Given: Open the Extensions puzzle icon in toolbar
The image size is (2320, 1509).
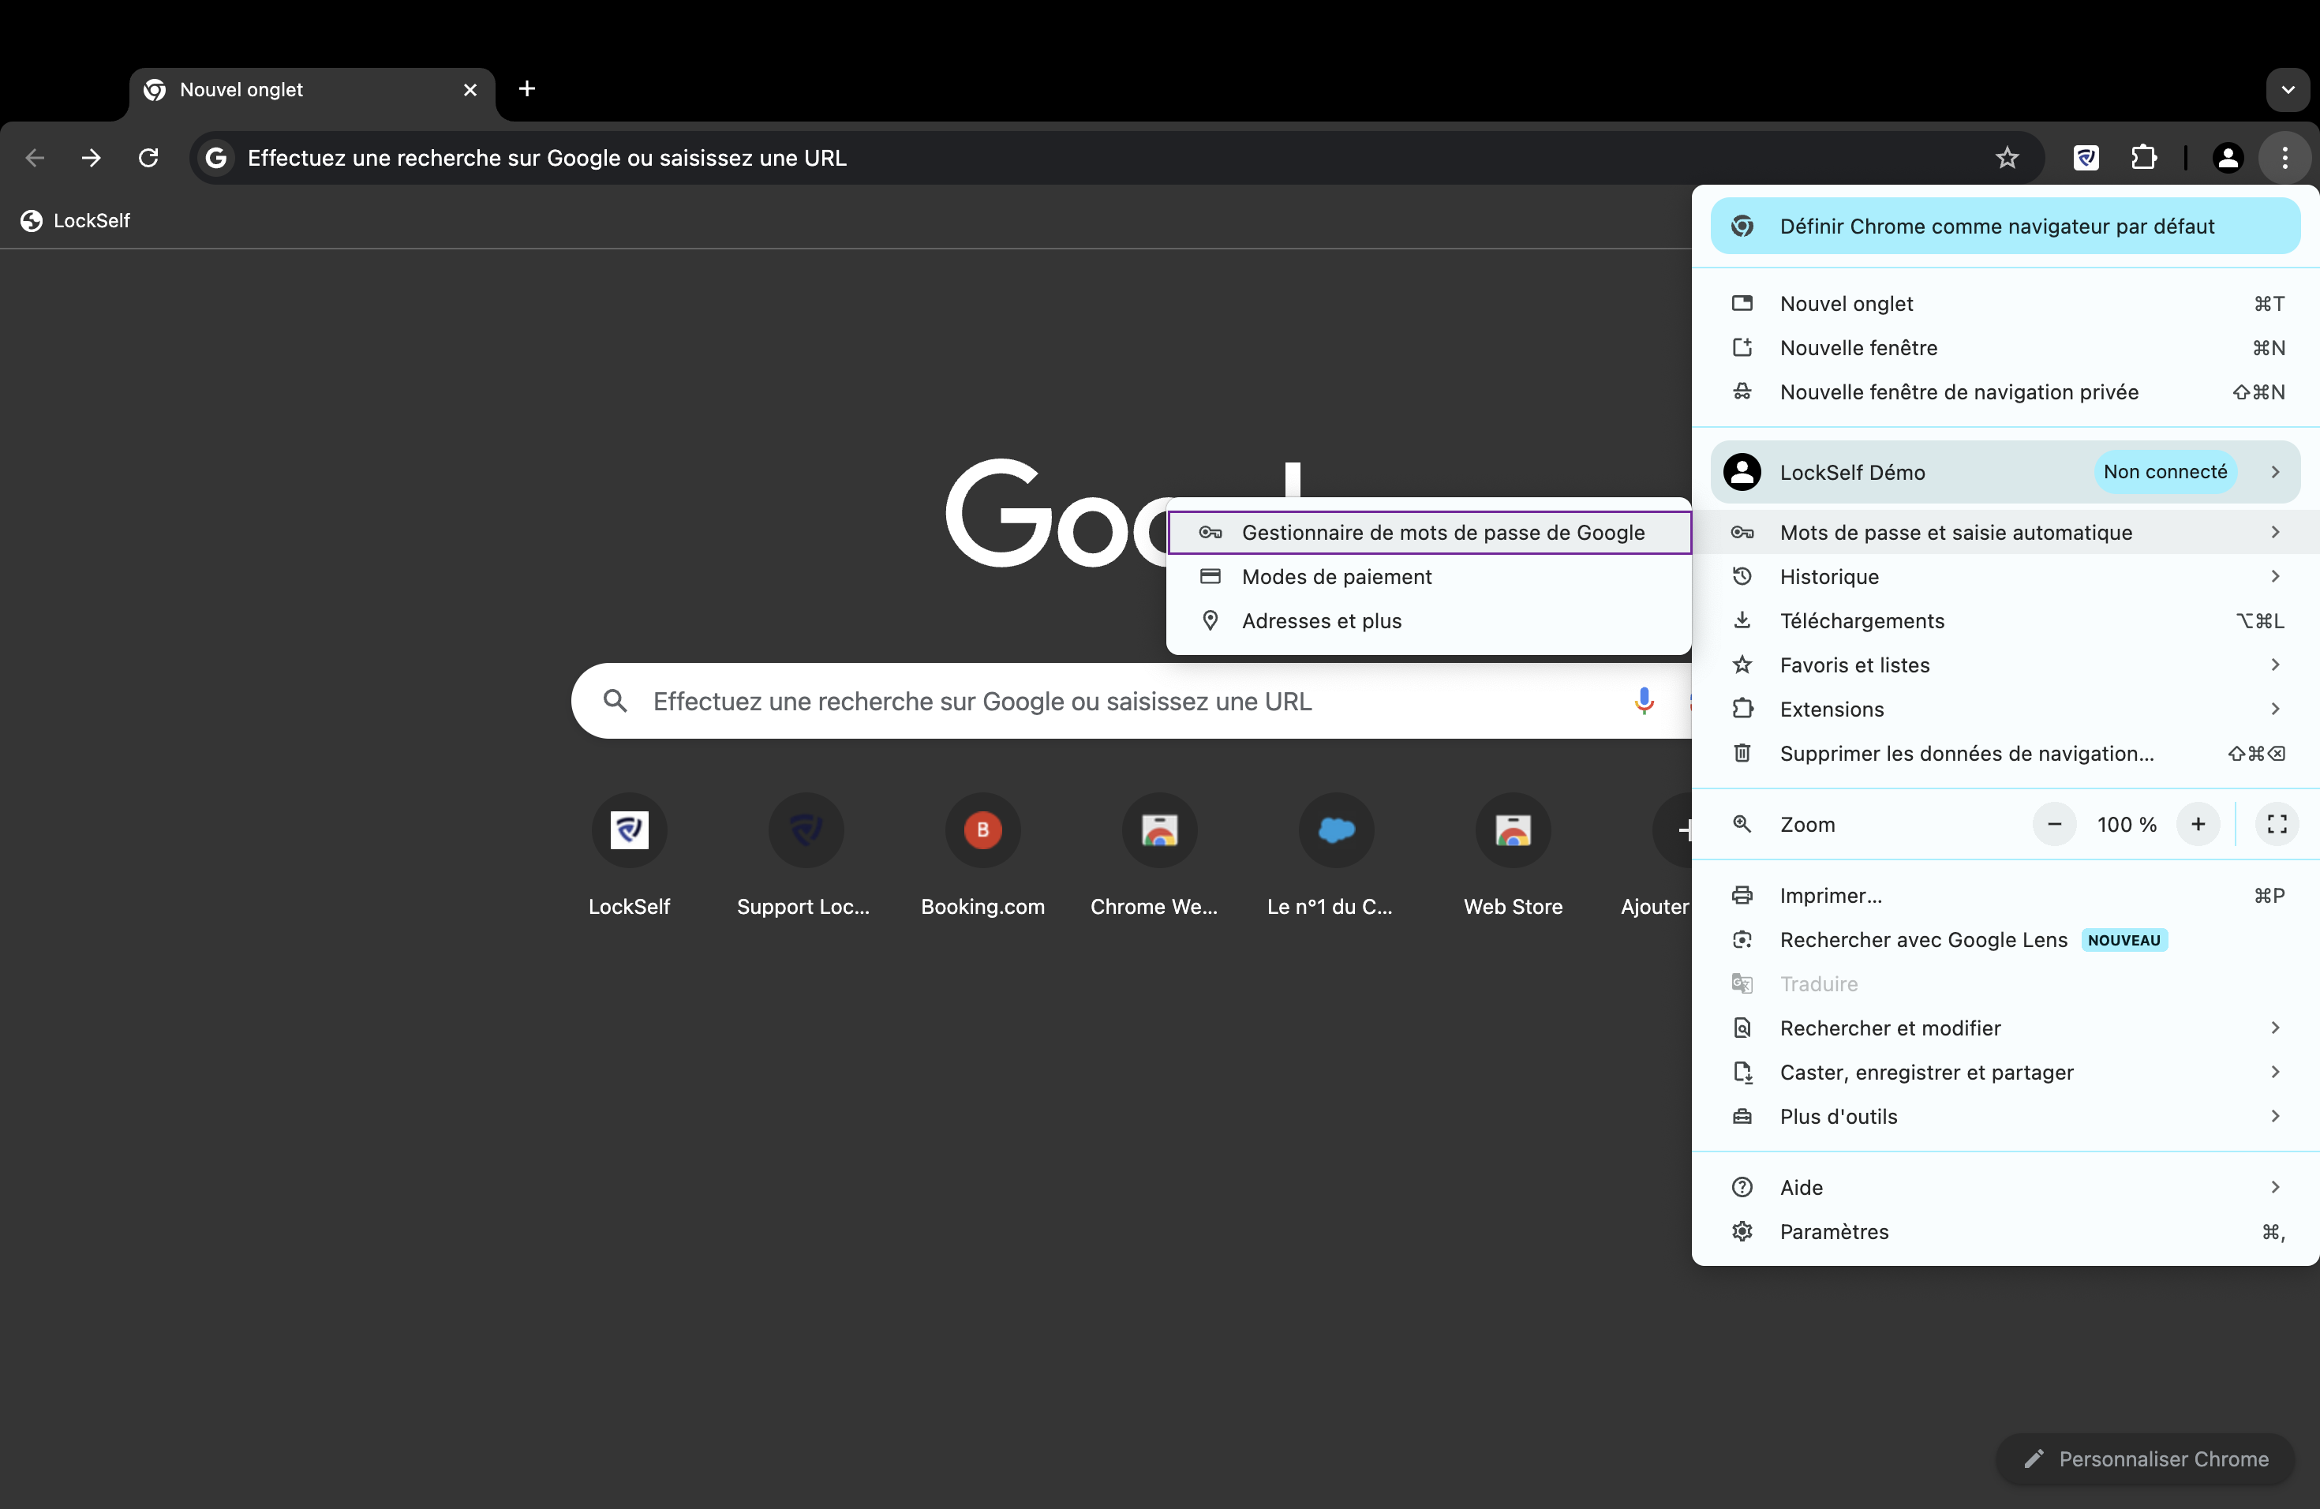Looking at the screenshot, I should [2143, 157].
